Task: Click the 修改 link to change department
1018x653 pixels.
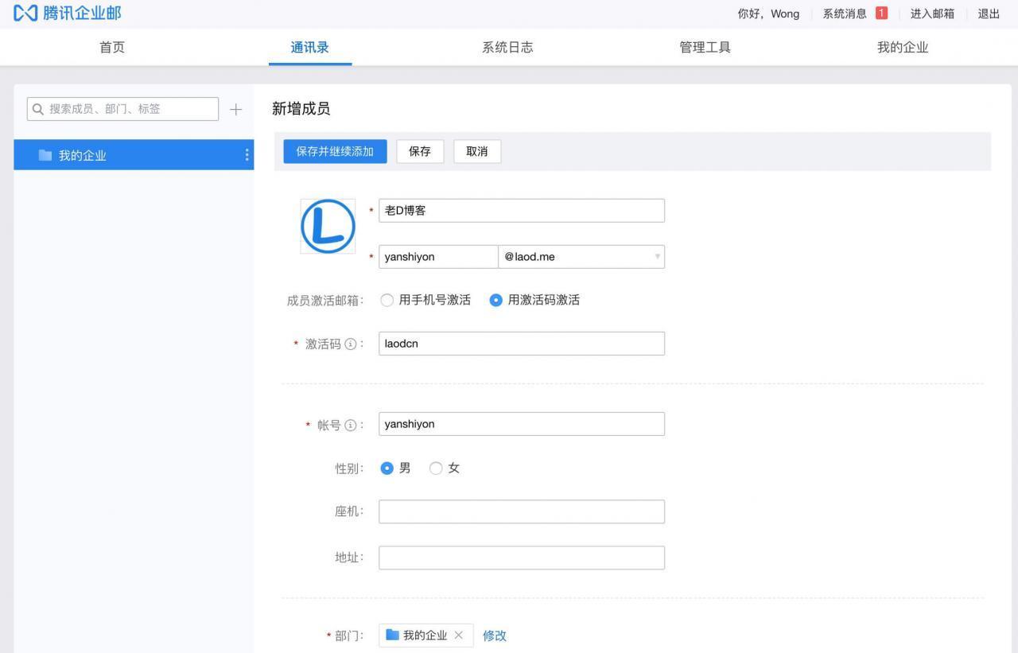Action: (x=494, y=636)
